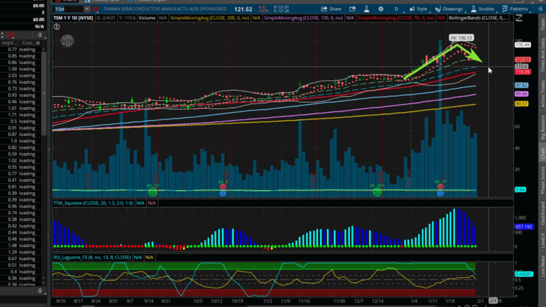Click the tsmc company logo on chart
Screen dimensions: 546x307
(x=67, y=41)
